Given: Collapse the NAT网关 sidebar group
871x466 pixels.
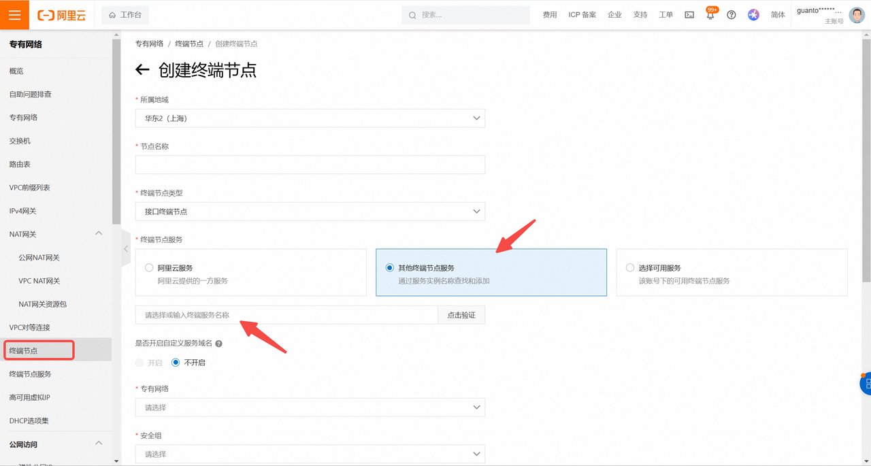Looking at the screenshot, I should point(99,234).
